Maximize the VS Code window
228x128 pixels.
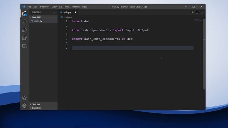coord(193,7)
